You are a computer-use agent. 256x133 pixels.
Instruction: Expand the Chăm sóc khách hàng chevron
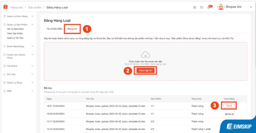[33, 55]
